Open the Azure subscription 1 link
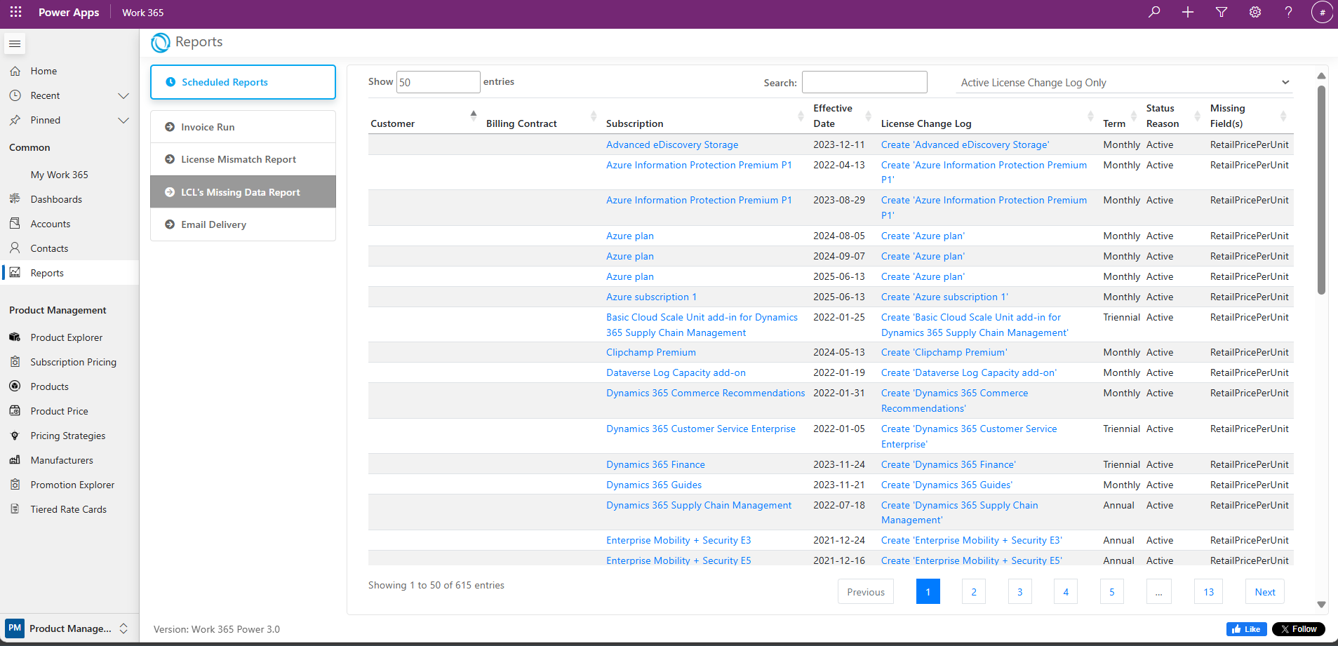 651,297
